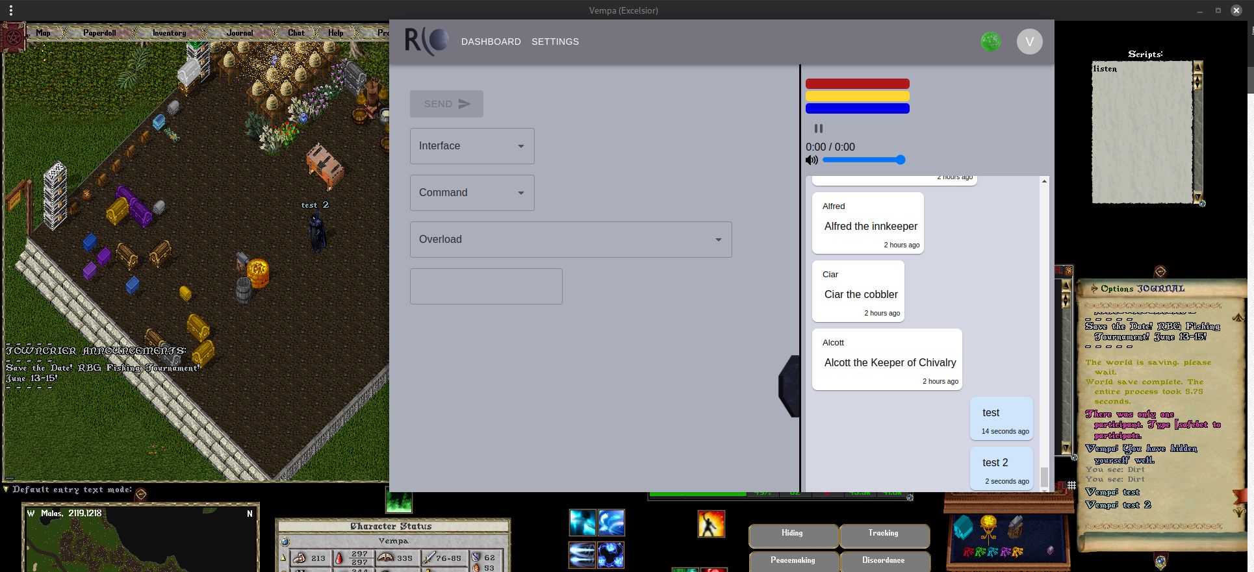1254x572 pixels.
Task: Select the Alcott the Keeper of Chivalry message
Action: (887, 360)
